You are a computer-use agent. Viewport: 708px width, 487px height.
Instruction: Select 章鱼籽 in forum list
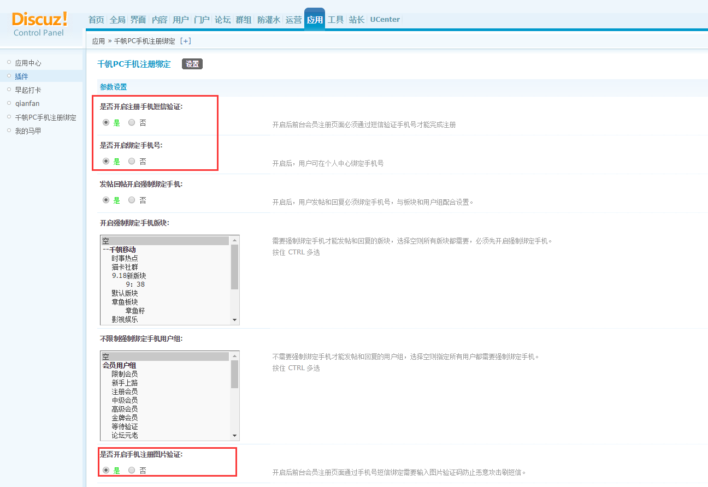(165, 311)
